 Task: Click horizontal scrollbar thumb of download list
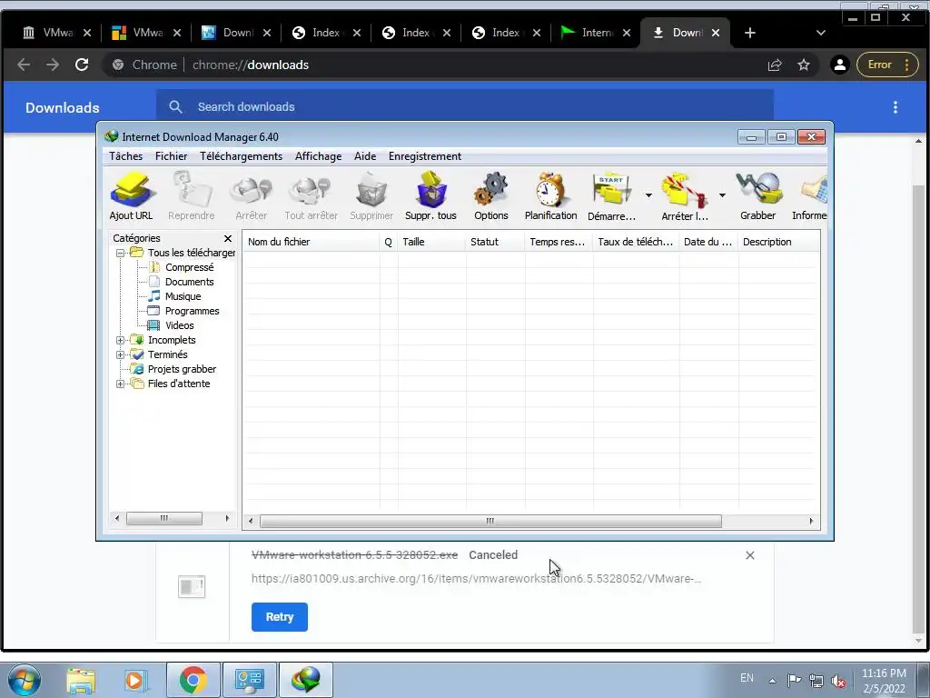tap(490, 521)
